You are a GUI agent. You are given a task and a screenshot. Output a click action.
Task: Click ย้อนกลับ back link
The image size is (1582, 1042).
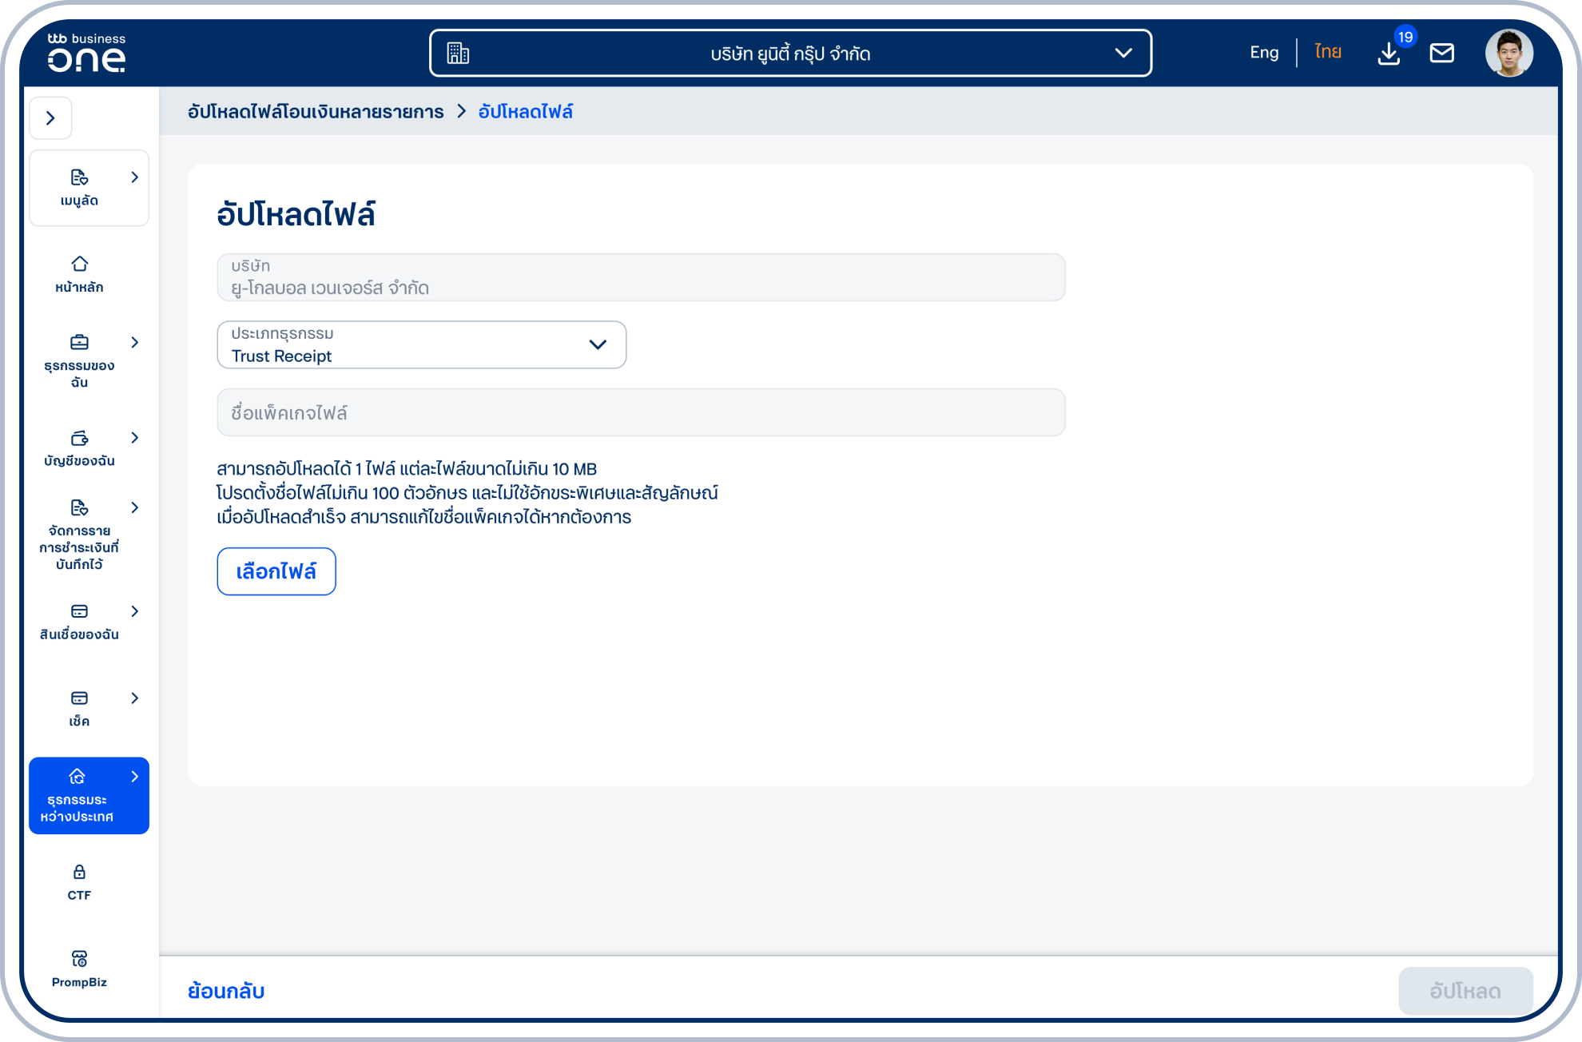(x=226, y=991)
